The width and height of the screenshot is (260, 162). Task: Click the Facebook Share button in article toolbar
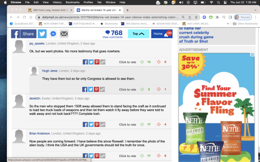[x=24, y=34]
